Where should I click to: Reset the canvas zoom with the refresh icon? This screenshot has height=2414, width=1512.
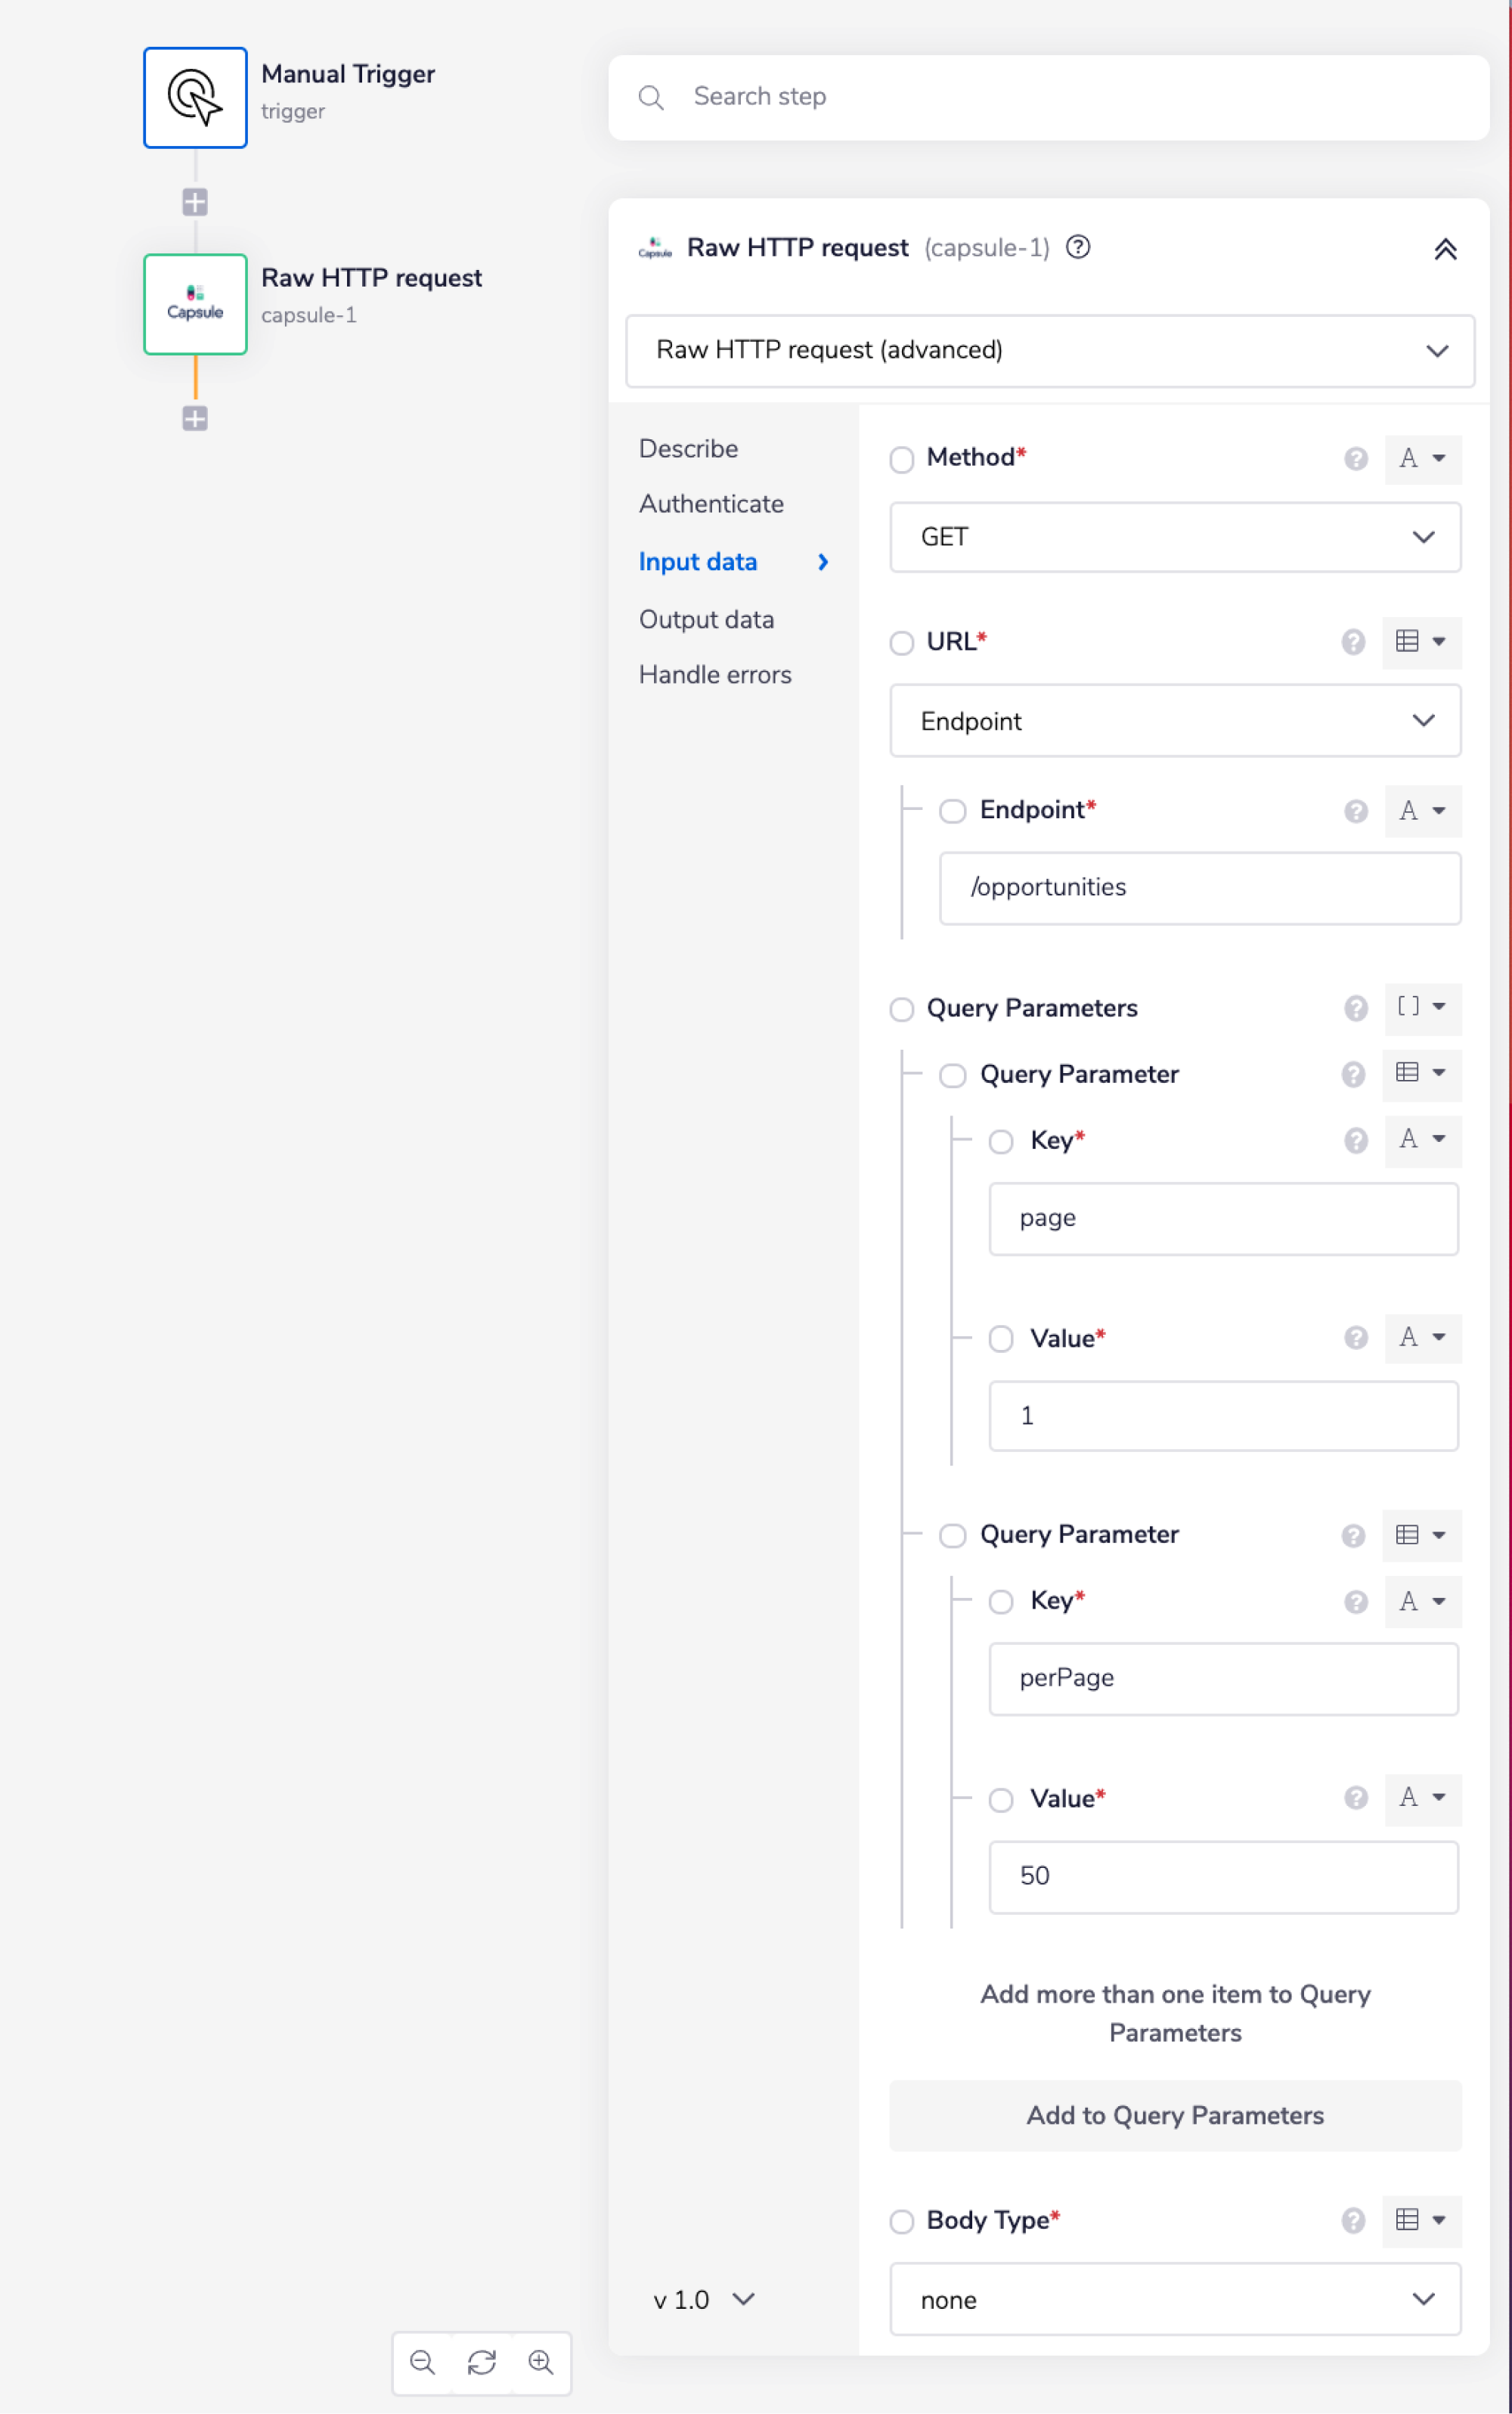(481, 2362)
